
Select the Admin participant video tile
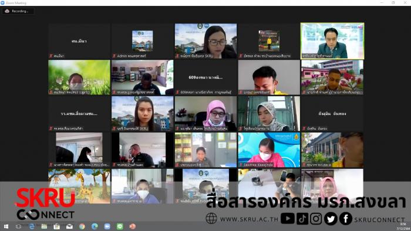tap(142, 41)
